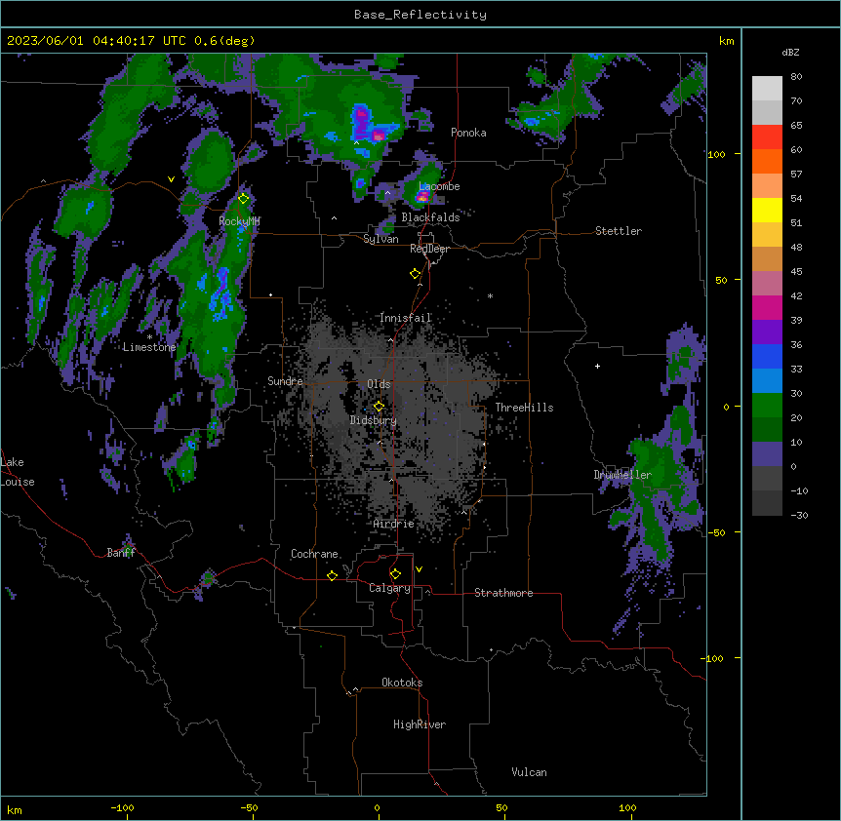841x821 pixels.
Task: Click the Lacombe city label
Action: tap(439, 186)
